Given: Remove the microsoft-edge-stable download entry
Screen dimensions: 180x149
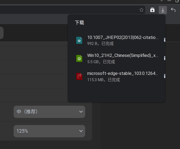Looking at the screenshot, I should [x=164, y=76].
